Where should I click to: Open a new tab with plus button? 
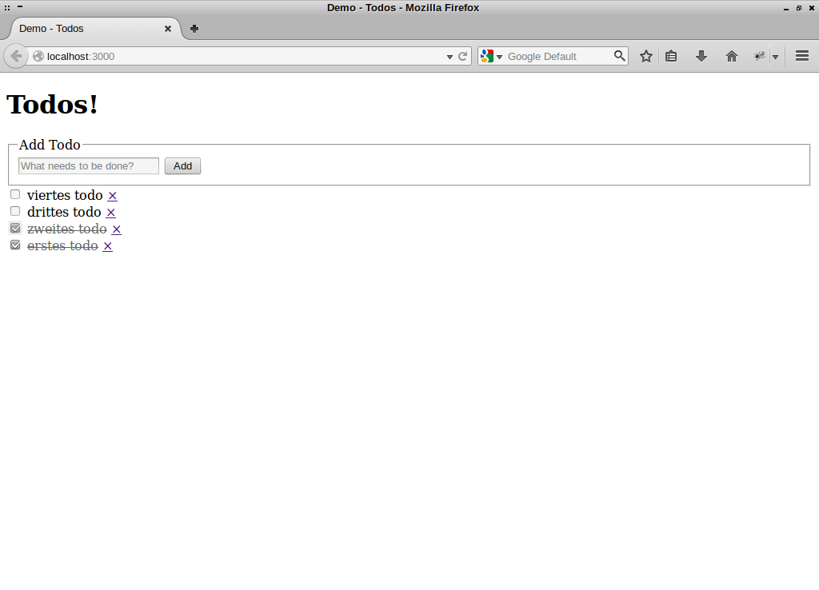click(x=194, y=29)
